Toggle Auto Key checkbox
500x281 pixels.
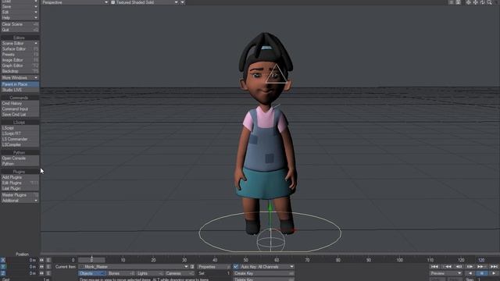coord(236,267)
